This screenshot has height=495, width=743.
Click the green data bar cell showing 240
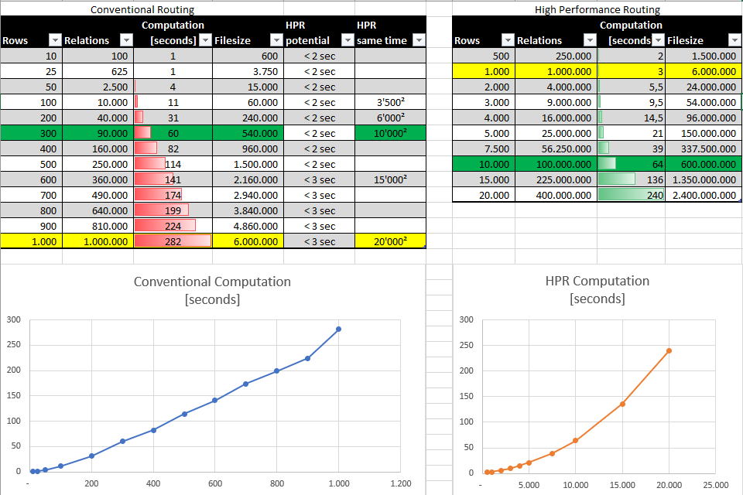pos(631,195)
